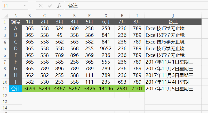Select the cell containing 9652
Image resolution: width=208 pixels, height=113 pixels.
click(x=106, y=49)
